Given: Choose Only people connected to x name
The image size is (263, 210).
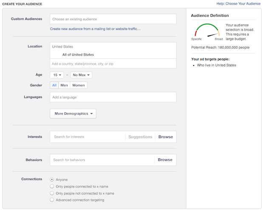Looking at the screenshot, I should (52, 186).
